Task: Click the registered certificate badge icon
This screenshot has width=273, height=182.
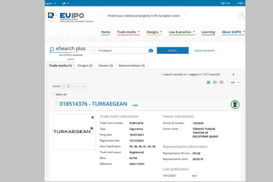Action: [x=235, y=105]
